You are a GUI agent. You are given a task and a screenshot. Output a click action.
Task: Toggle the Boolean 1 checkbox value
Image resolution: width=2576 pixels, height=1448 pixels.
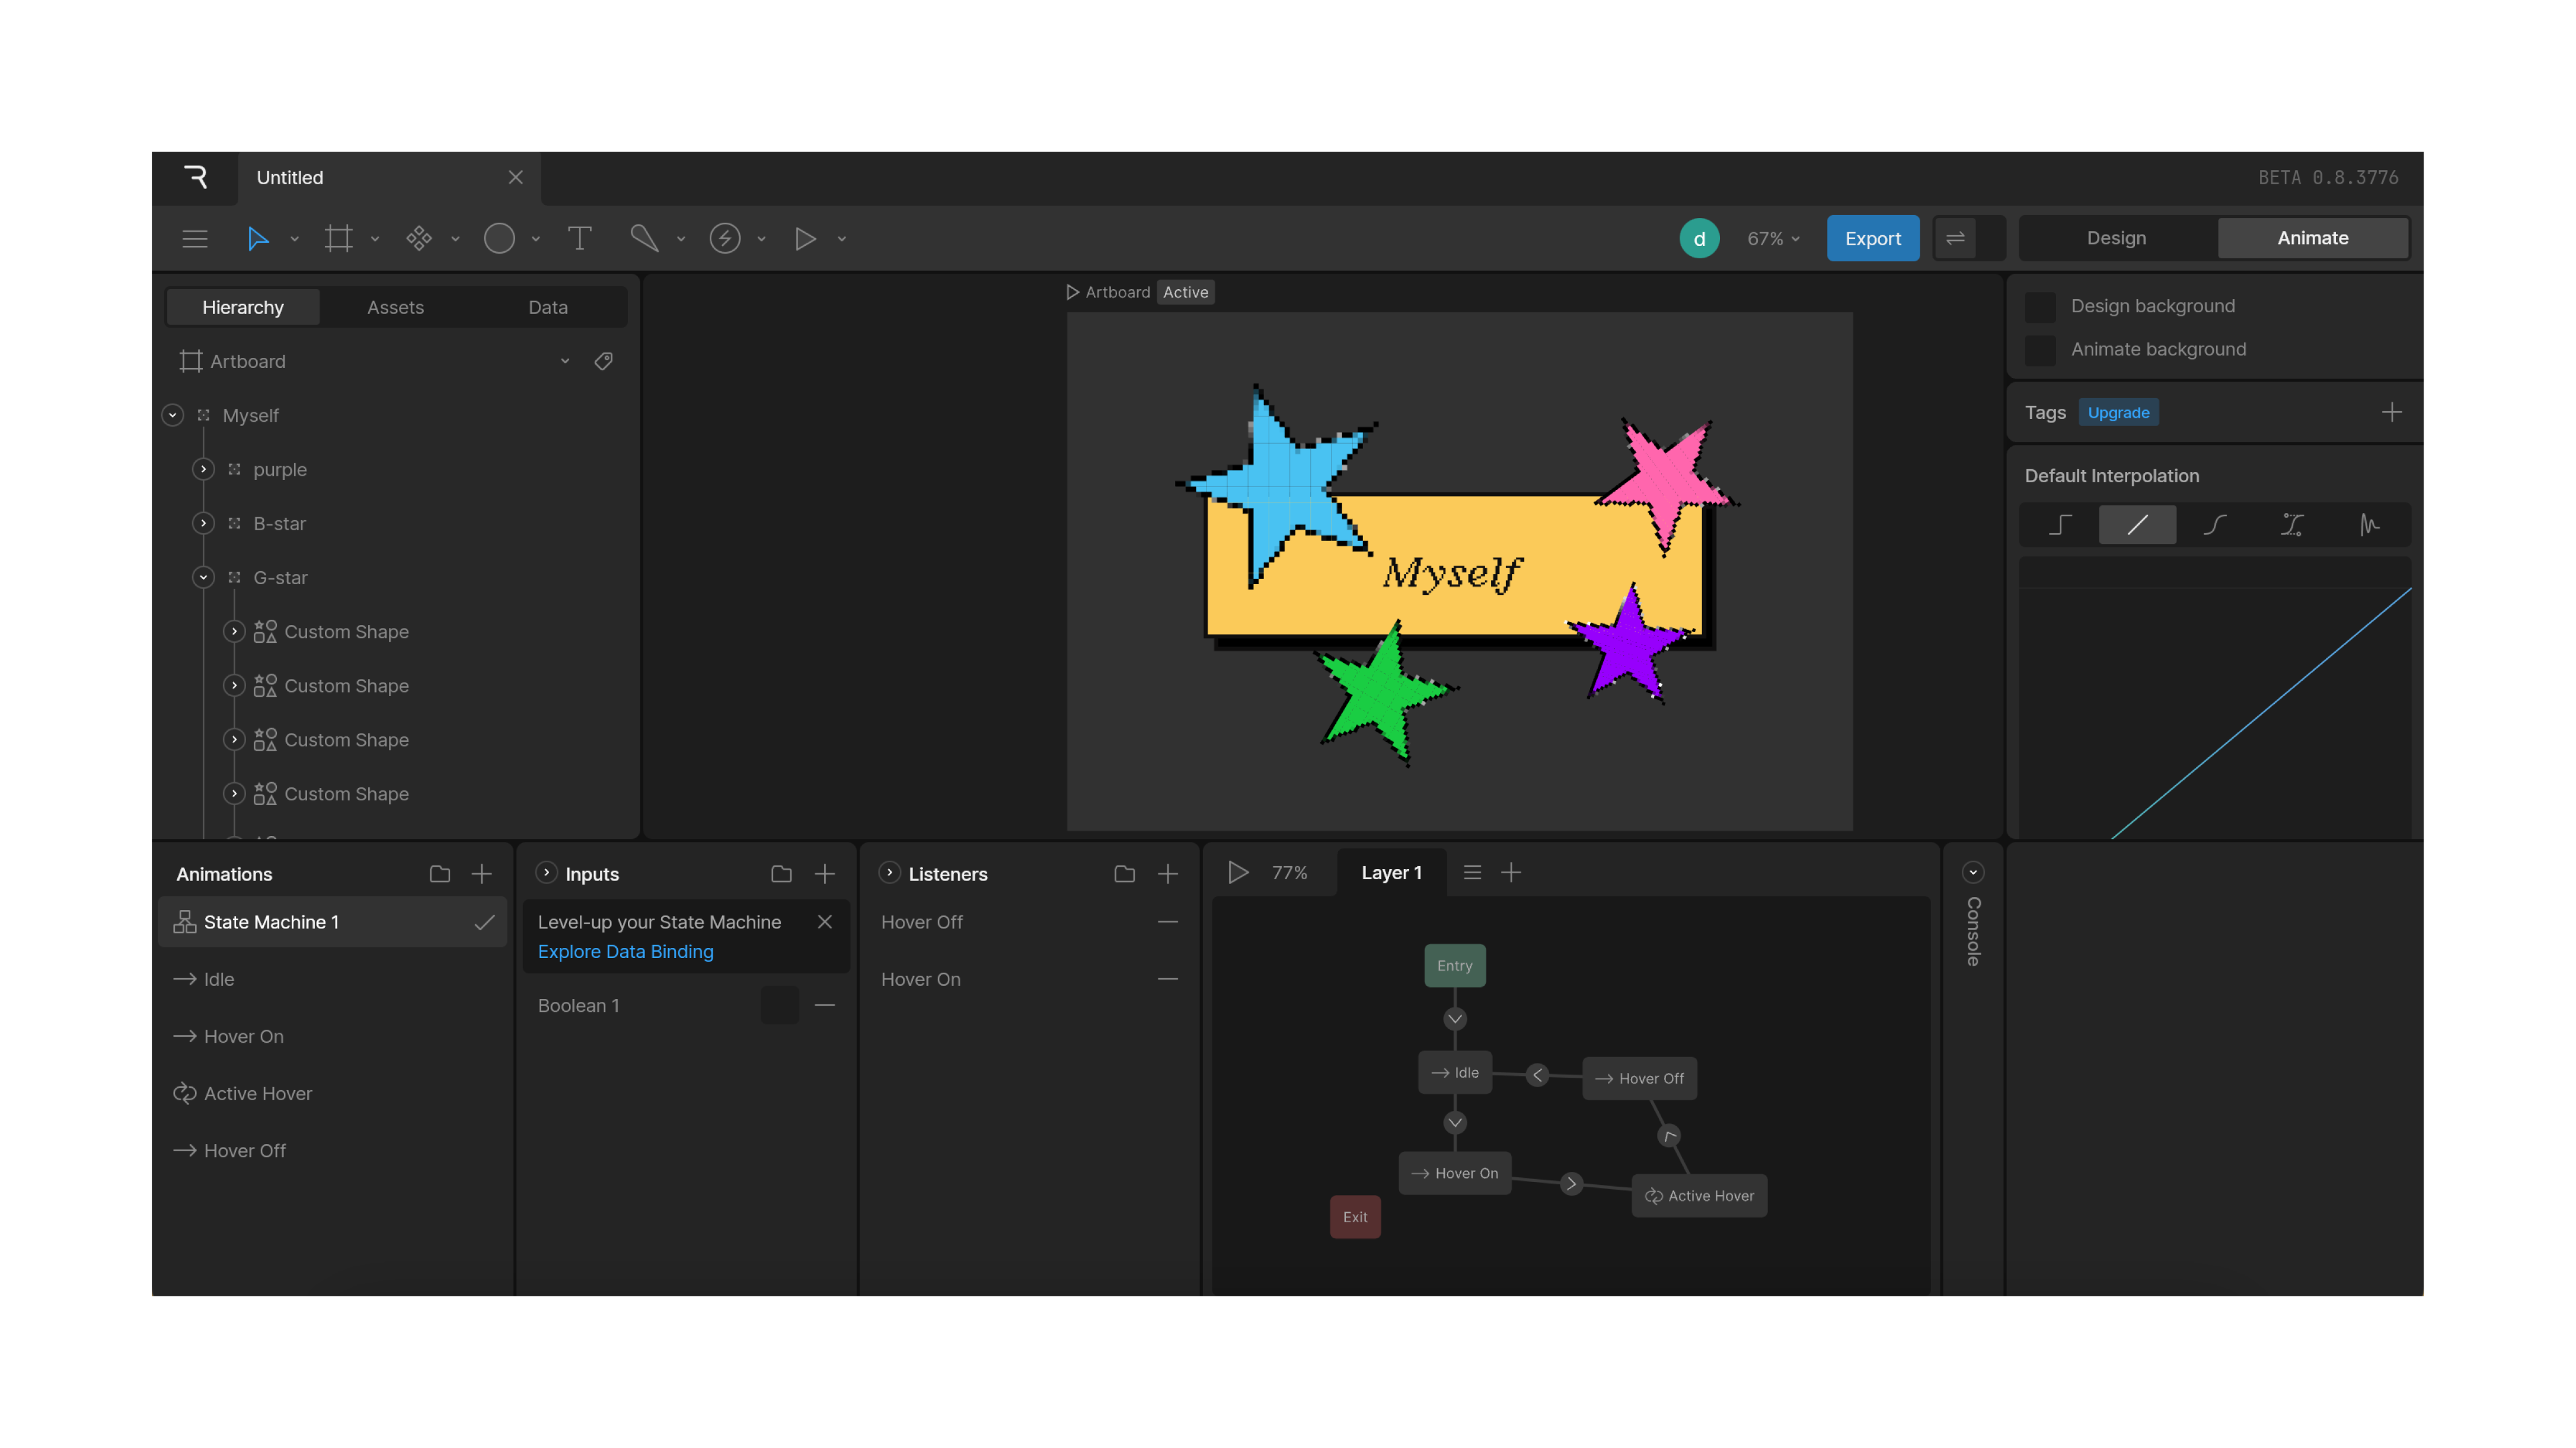pyautogui.click(x=780, y=1005)
